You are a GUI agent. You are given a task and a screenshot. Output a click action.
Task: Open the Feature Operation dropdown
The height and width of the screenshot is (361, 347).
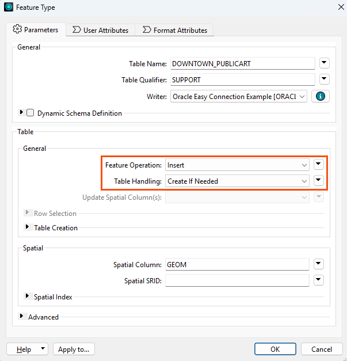coord(237,165)
